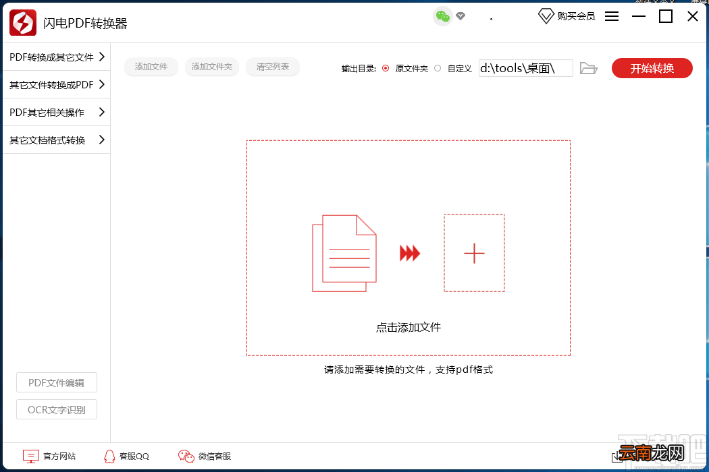Open PDF转换成其它文件 menu item

57,57
